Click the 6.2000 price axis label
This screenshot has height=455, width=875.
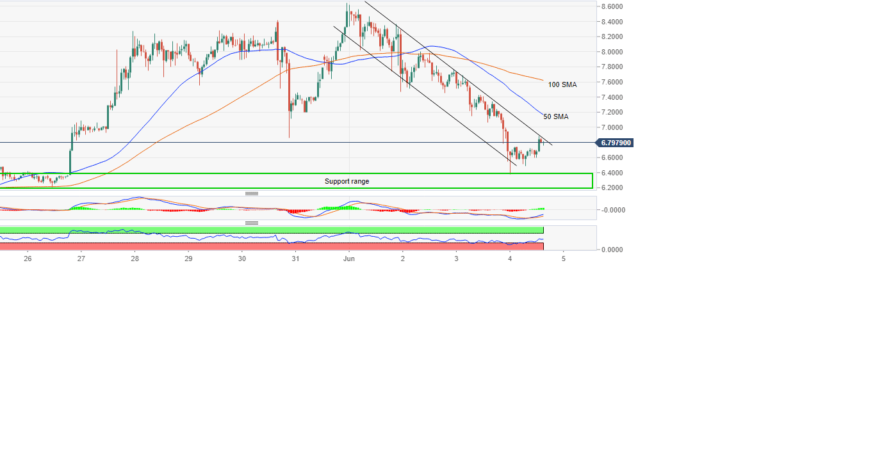pos(612,188)
